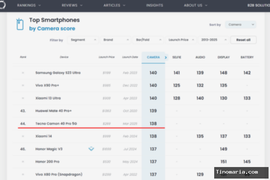This screenshot has height=180, width=270.
Task: Open the B2B Solutions menu item
Action: coord(258,5)
